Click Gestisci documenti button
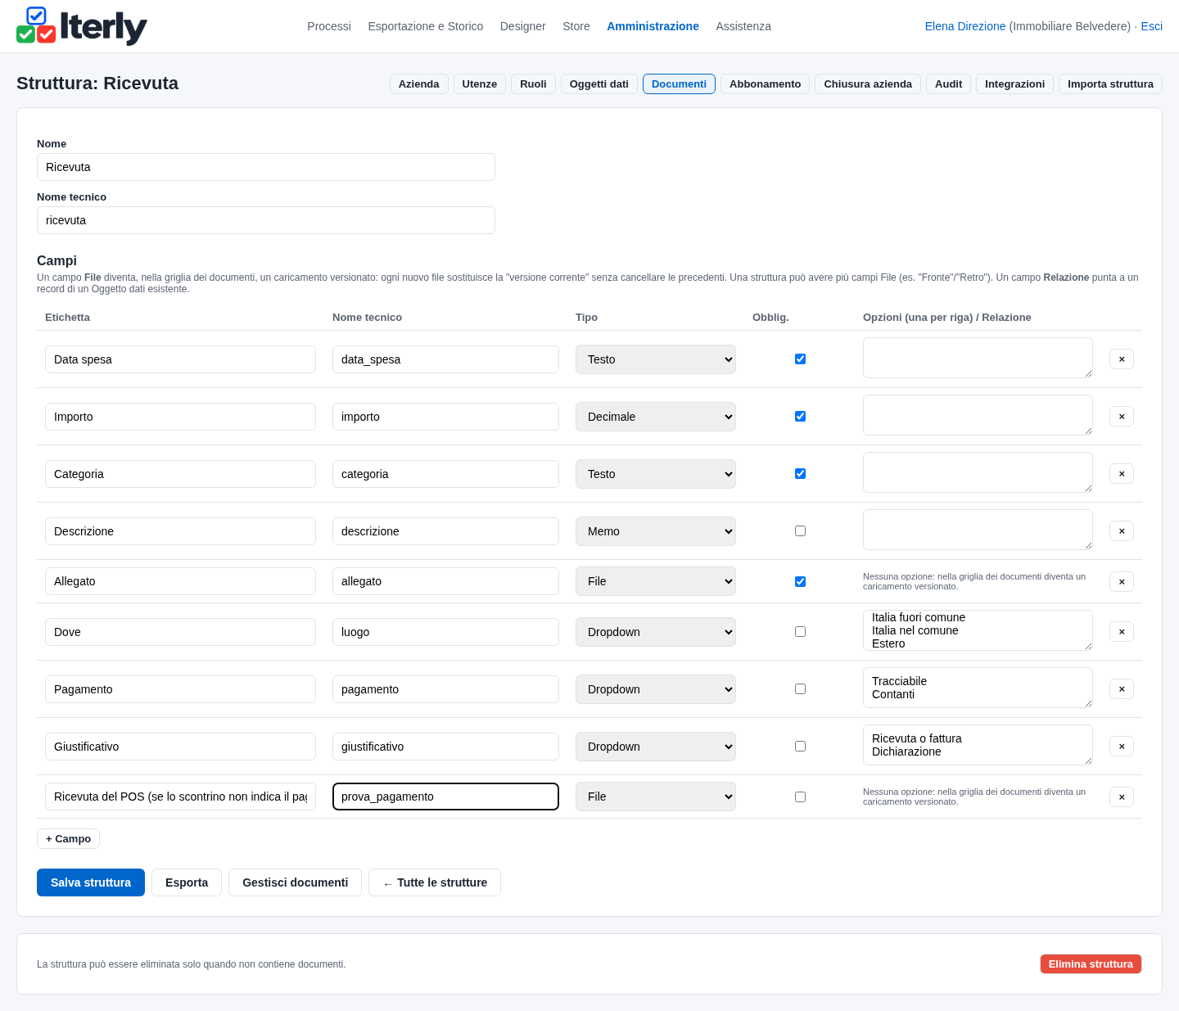Screen dimensions: 1179x1011 296,882
